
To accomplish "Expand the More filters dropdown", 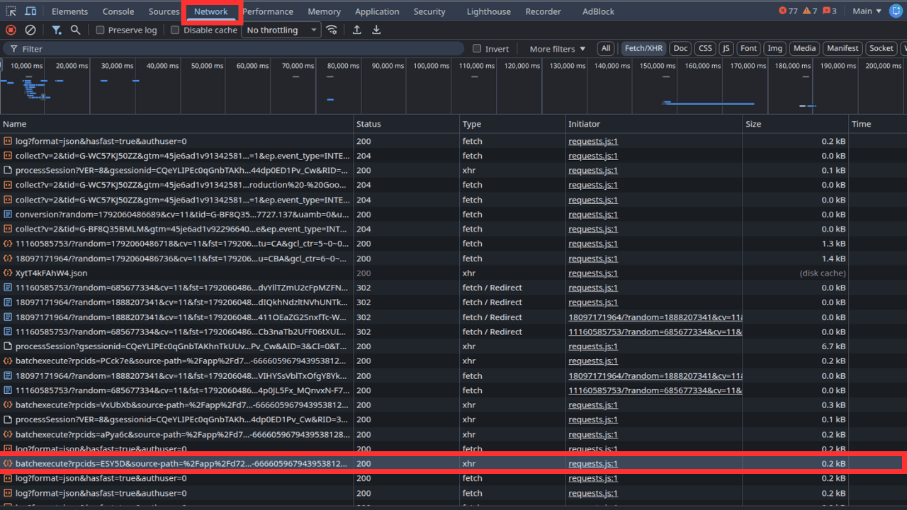I will point(558,49).
